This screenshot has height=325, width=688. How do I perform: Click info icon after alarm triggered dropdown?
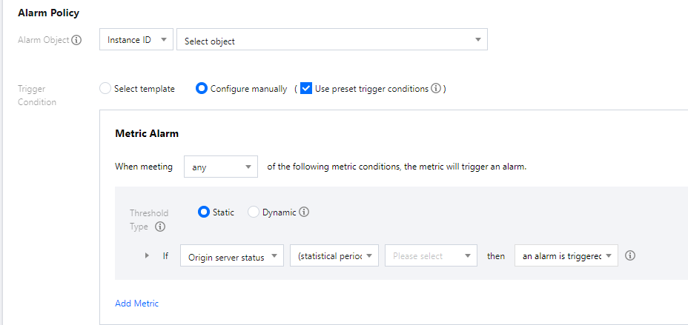pyautogui.click(x=631, y=256)
